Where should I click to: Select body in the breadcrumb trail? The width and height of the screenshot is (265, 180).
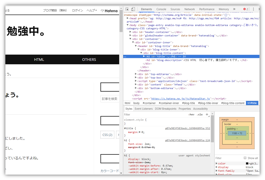coord(136,103)
